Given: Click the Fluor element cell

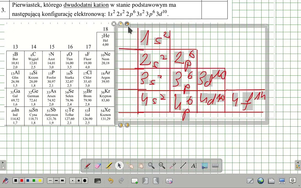Looking at the screenshot, I should 88,60.
